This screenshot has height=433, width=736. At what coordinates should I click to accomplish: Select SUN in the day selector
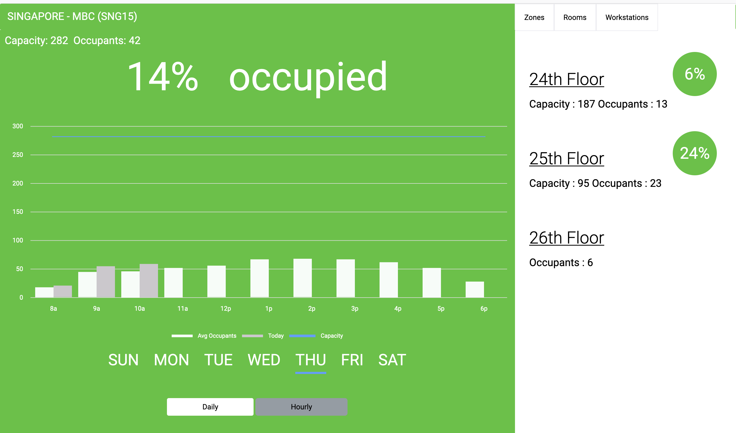pos(123,360)
